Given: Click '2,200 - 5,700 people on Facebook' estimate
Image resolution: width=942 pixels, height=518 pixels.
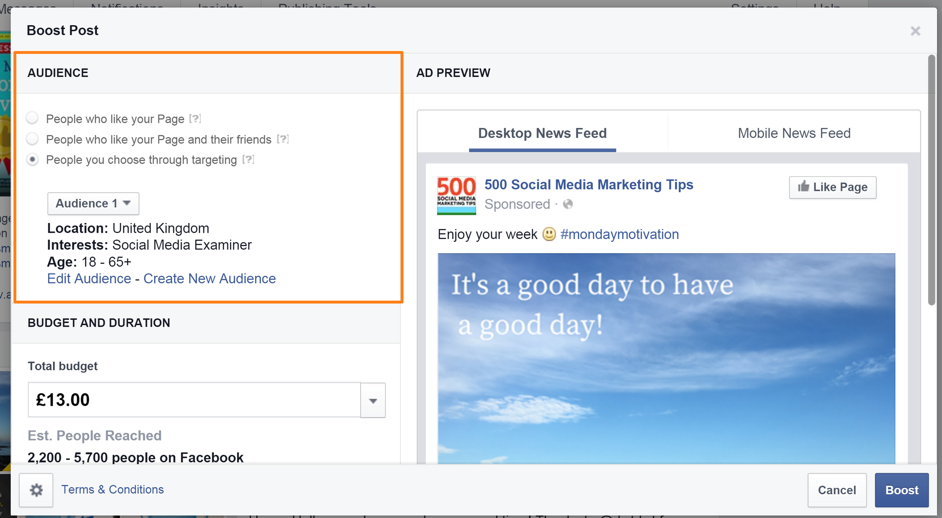Looking at the screenshot, I should point(136,457).
